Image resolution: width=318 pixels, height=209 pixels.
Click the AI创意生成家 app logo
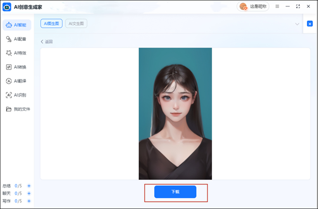point(7,7)
